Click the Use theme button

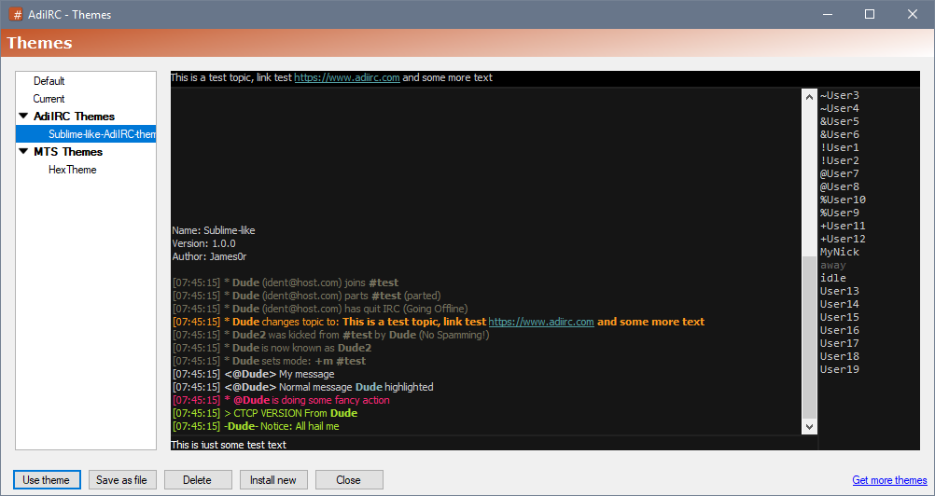[47, 480]
